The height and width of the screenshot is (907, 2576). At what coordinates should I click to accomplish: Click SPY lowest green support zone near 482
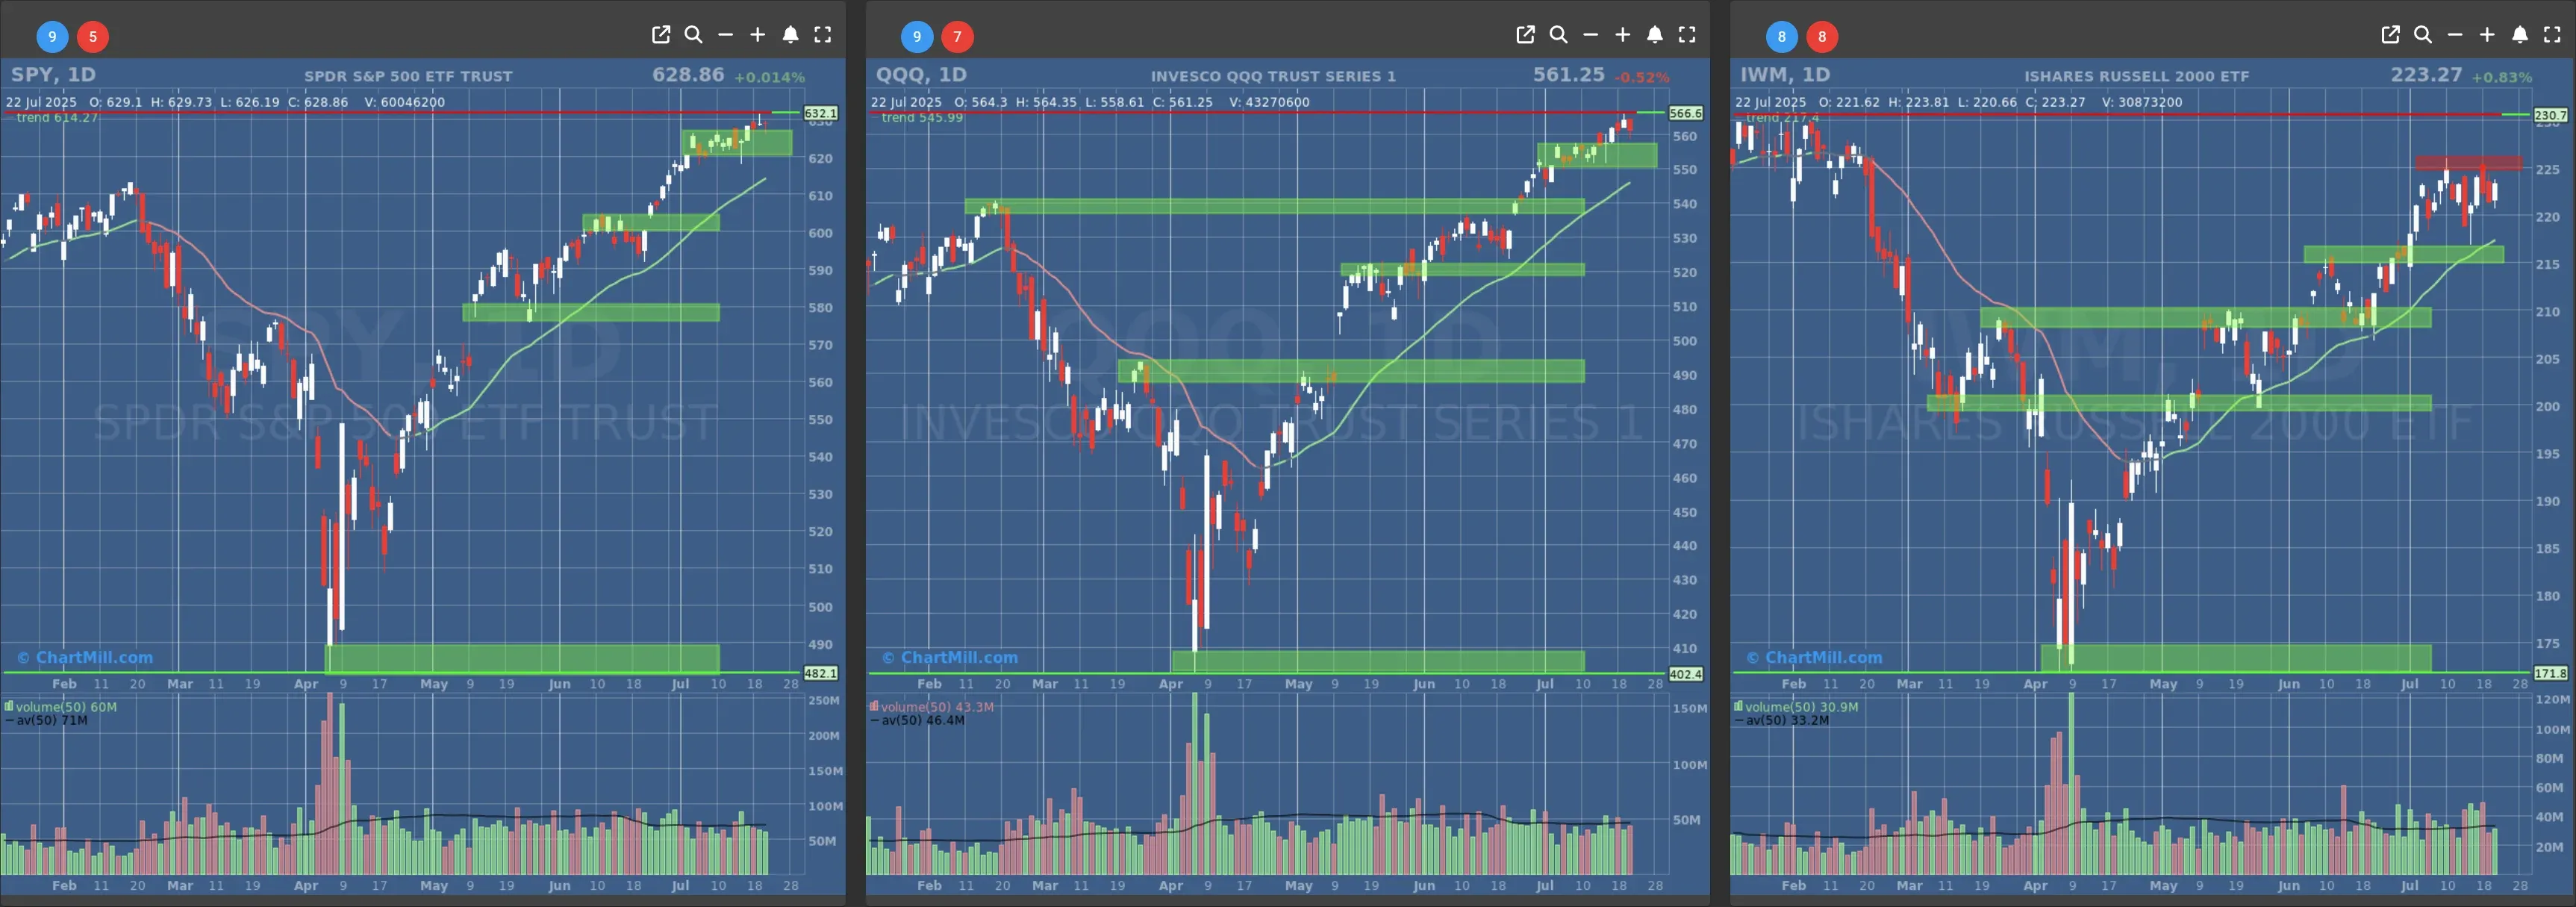(x=522, y=658)
